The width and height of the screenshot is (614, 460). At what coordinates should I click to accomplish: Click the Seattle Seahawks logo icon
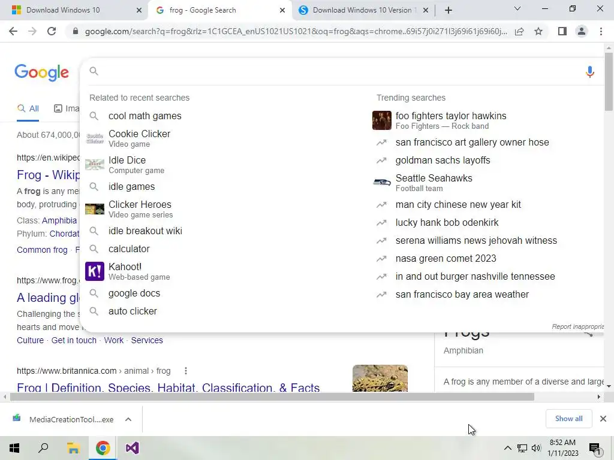pos(382,183)
